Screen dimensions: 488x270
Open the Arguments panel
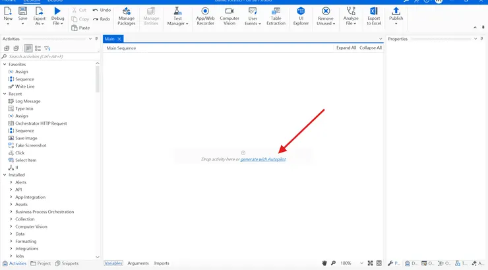tap(138, 263)
